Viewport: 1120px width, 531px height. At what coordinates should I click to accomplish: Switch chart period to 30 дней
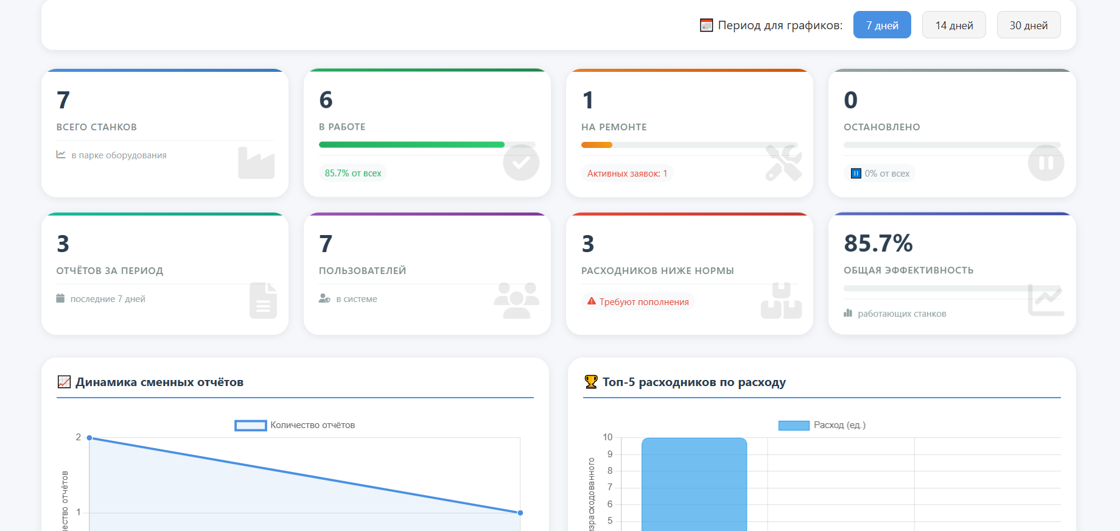tap(1029, 25)
